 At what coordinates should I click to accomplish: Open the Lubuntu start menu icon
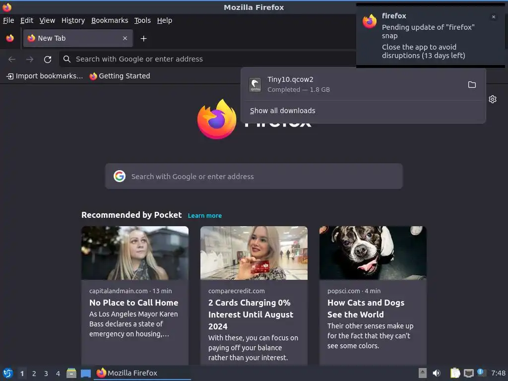(x=8, y=373)
